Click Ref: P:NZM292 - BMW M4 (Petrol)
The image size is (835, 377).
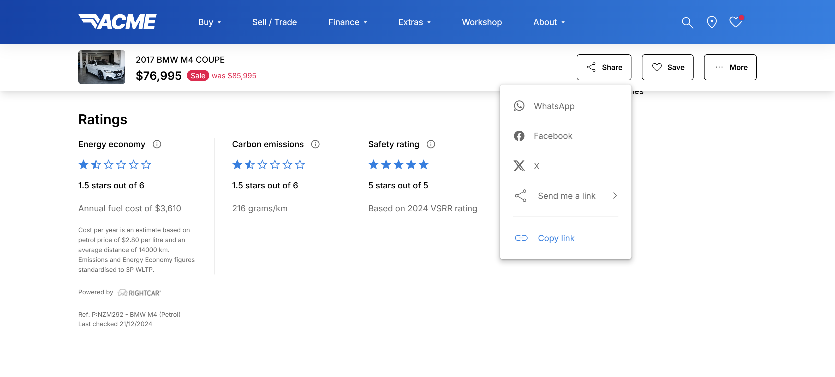129,314
